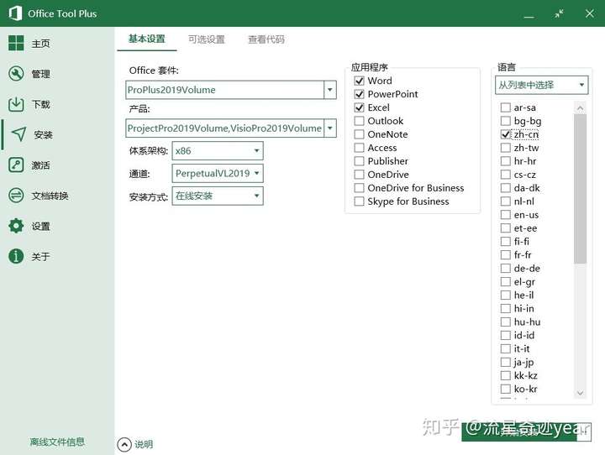Image resolution: width=605 pixels, height=455 pixels.
Task: Open the 语言 从列表中选择 dropdown
Action: [542, 85]
